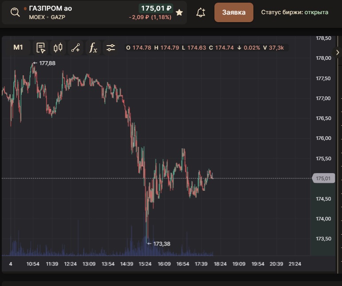The image size is (342, 286).
Task: Select the line drawing tool
Action: 75,47
